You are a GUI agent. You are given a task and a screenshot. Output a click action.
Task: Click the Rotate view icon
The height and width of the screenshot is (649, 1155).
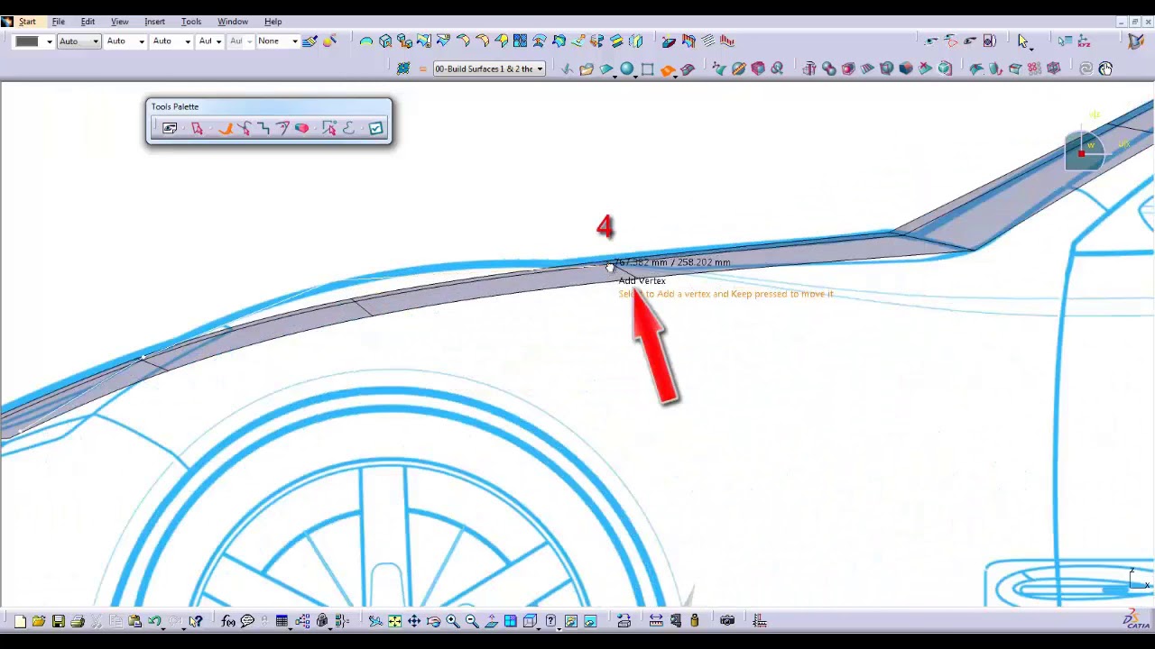click(x=433, y=620)
